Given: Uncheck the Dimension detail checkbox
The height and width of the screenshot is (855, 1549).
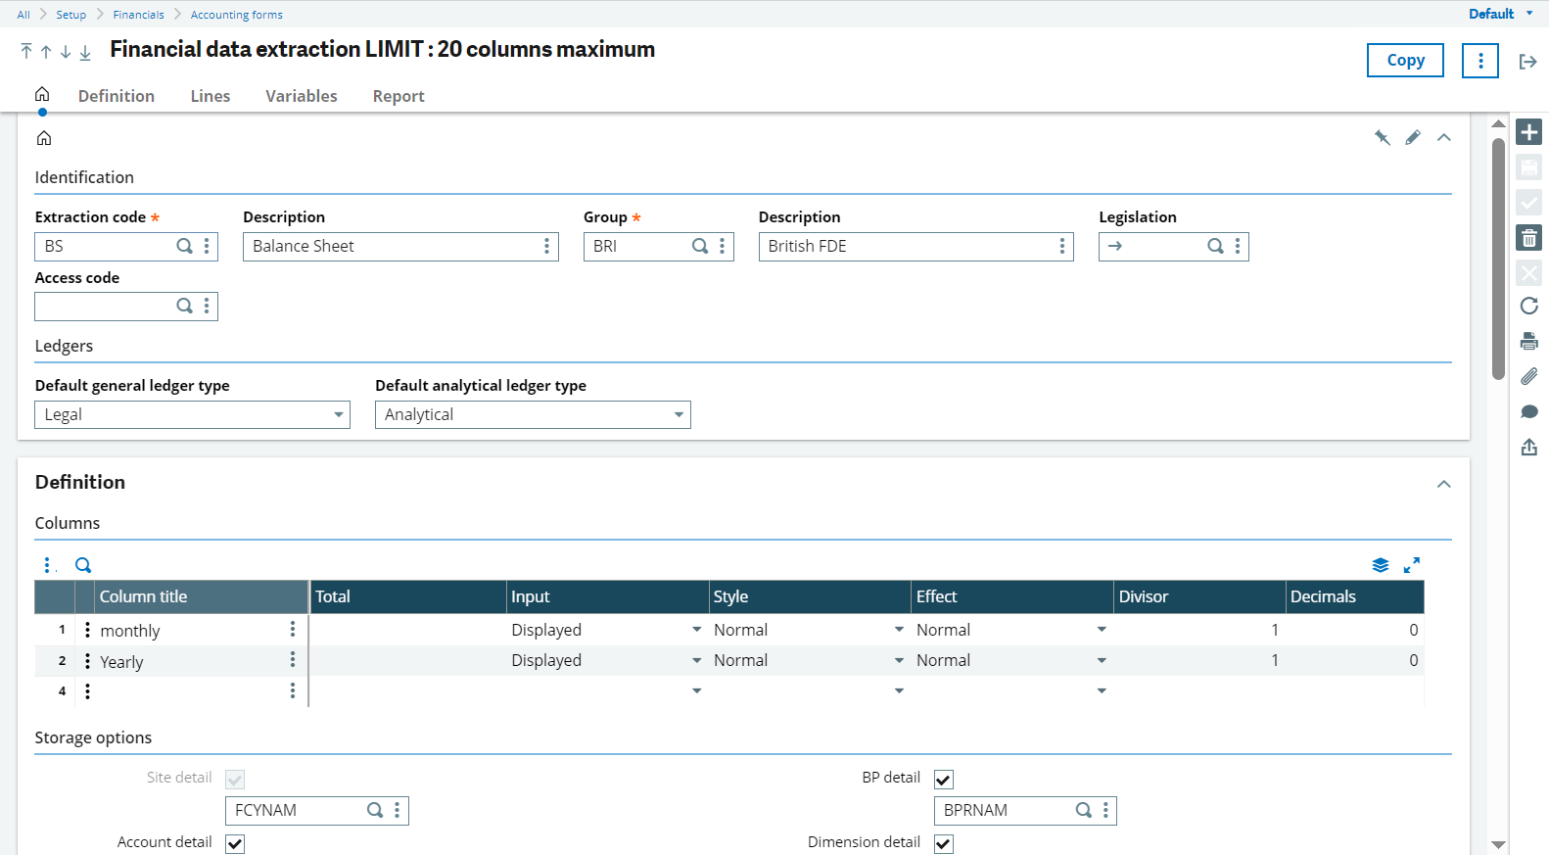Looking at the screenshot, I should pos(944,844).
